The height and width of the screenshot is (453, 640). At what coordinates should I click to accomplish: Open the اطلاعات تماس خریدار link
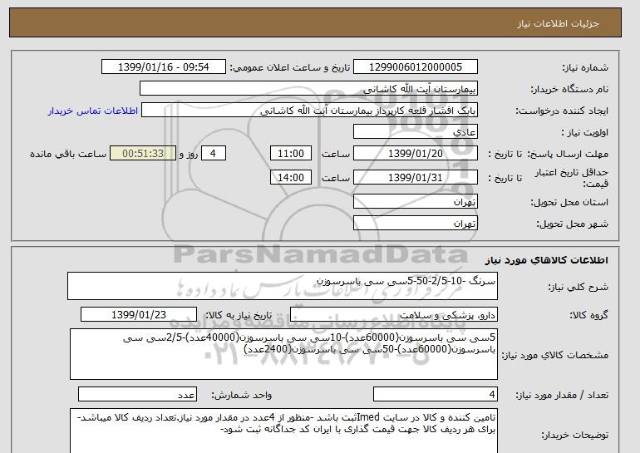pyautogui.click(x=92, y=111)
